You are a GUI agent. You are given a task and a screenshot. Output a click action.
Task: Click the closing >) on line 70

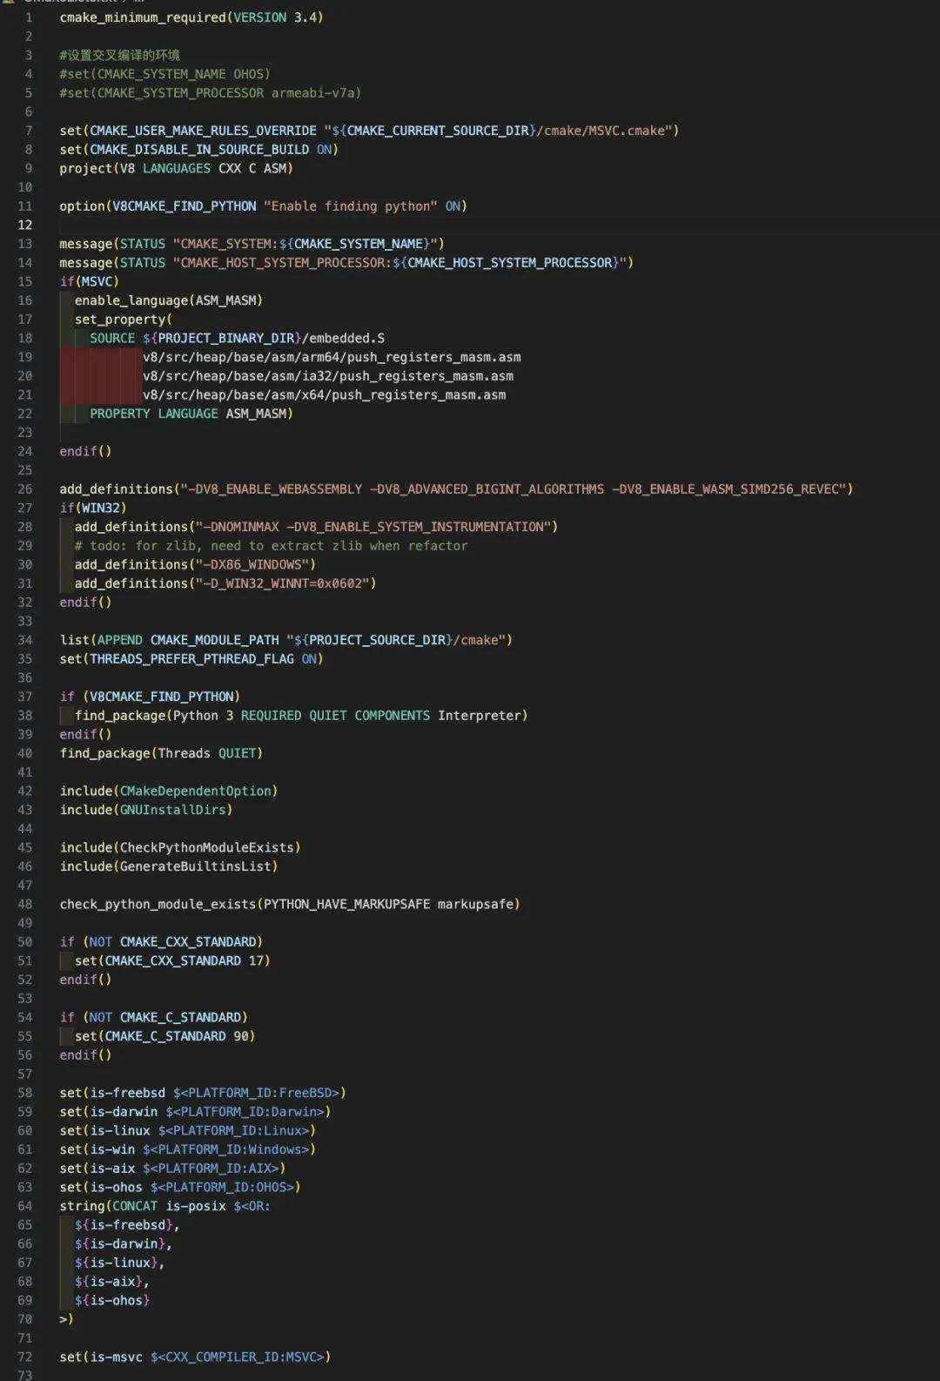click(x=66, y=1319)
